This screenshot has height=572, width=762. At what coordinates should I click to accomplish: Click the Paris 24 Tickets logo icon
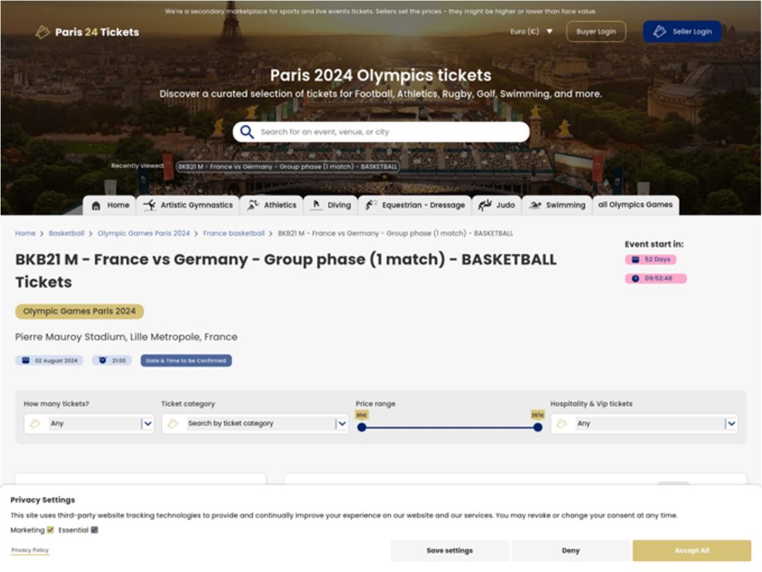tap(43, 32)
